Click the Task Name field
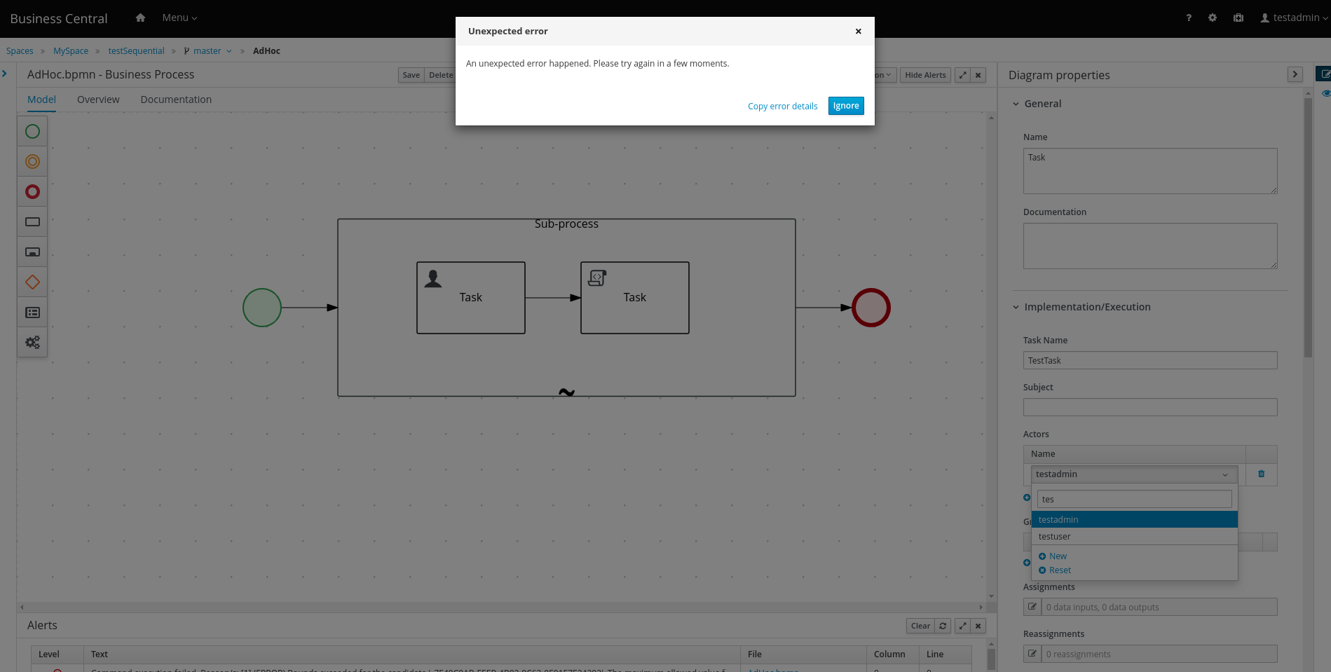The width and height of the screenshot is (1331, 672). click(1150, 360)
